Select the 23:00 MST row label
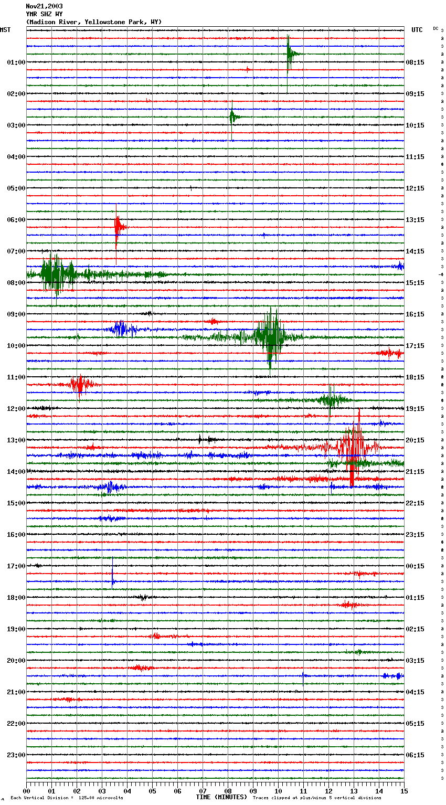The height and width of the screenshot is (805, 446). coord(16,755)
